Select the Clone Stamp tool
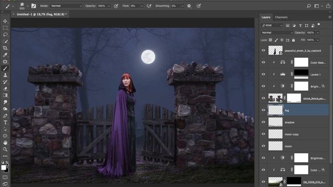Image resolution: width=333 pixels, height=187 pixels. [5, 75]
